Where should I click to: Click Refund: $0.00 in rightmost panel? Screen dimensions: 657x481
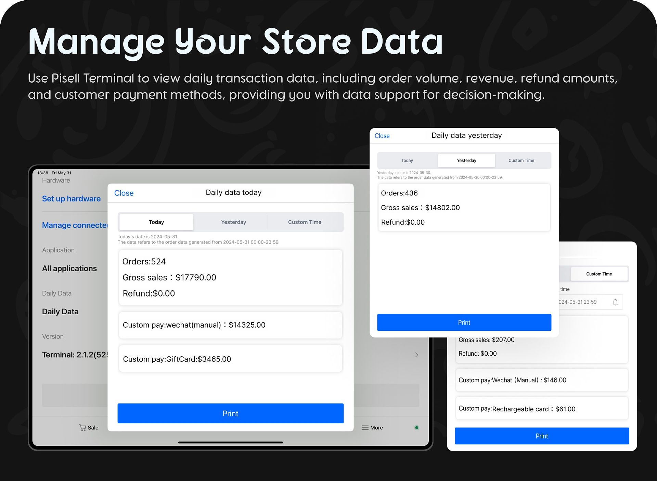point(477,354)
